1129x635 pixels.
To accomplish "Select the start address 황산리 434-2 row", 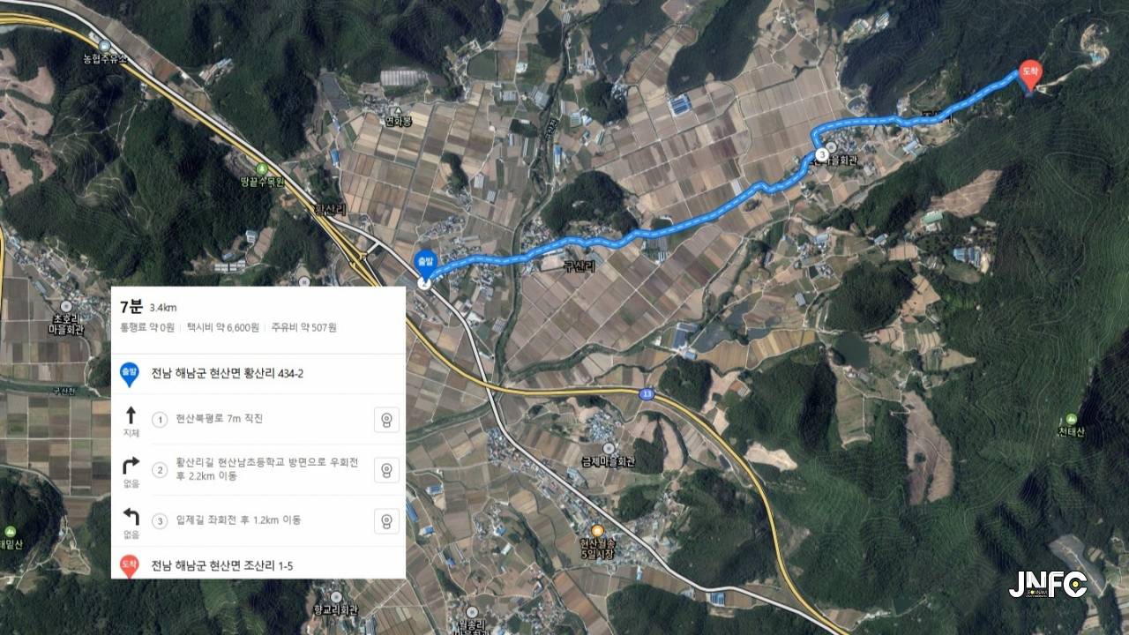I will 258,374.
